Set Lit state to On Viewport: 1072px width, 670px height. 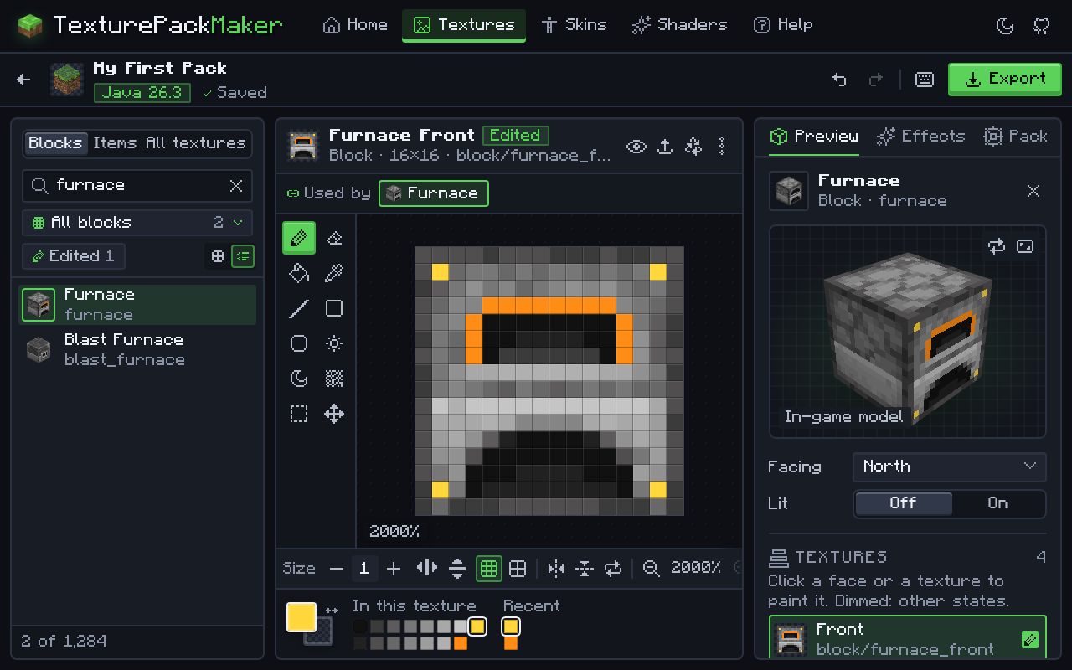[x=997, y=503]
